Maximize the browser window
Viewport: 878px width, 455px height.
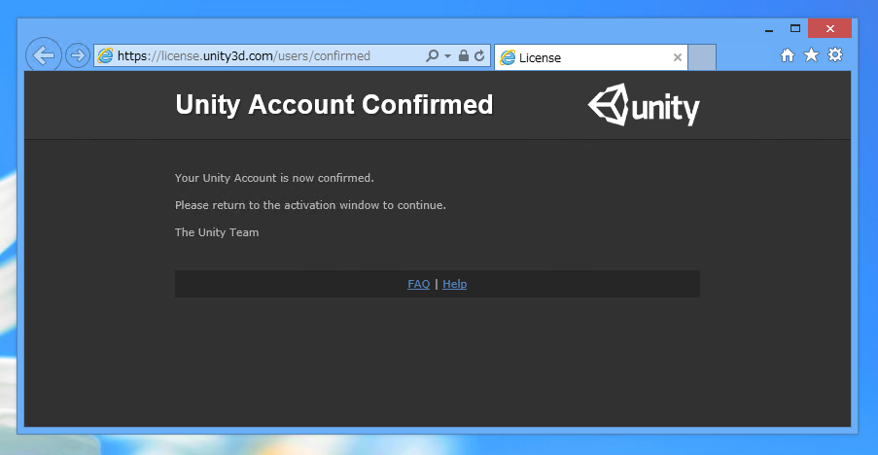795,28
